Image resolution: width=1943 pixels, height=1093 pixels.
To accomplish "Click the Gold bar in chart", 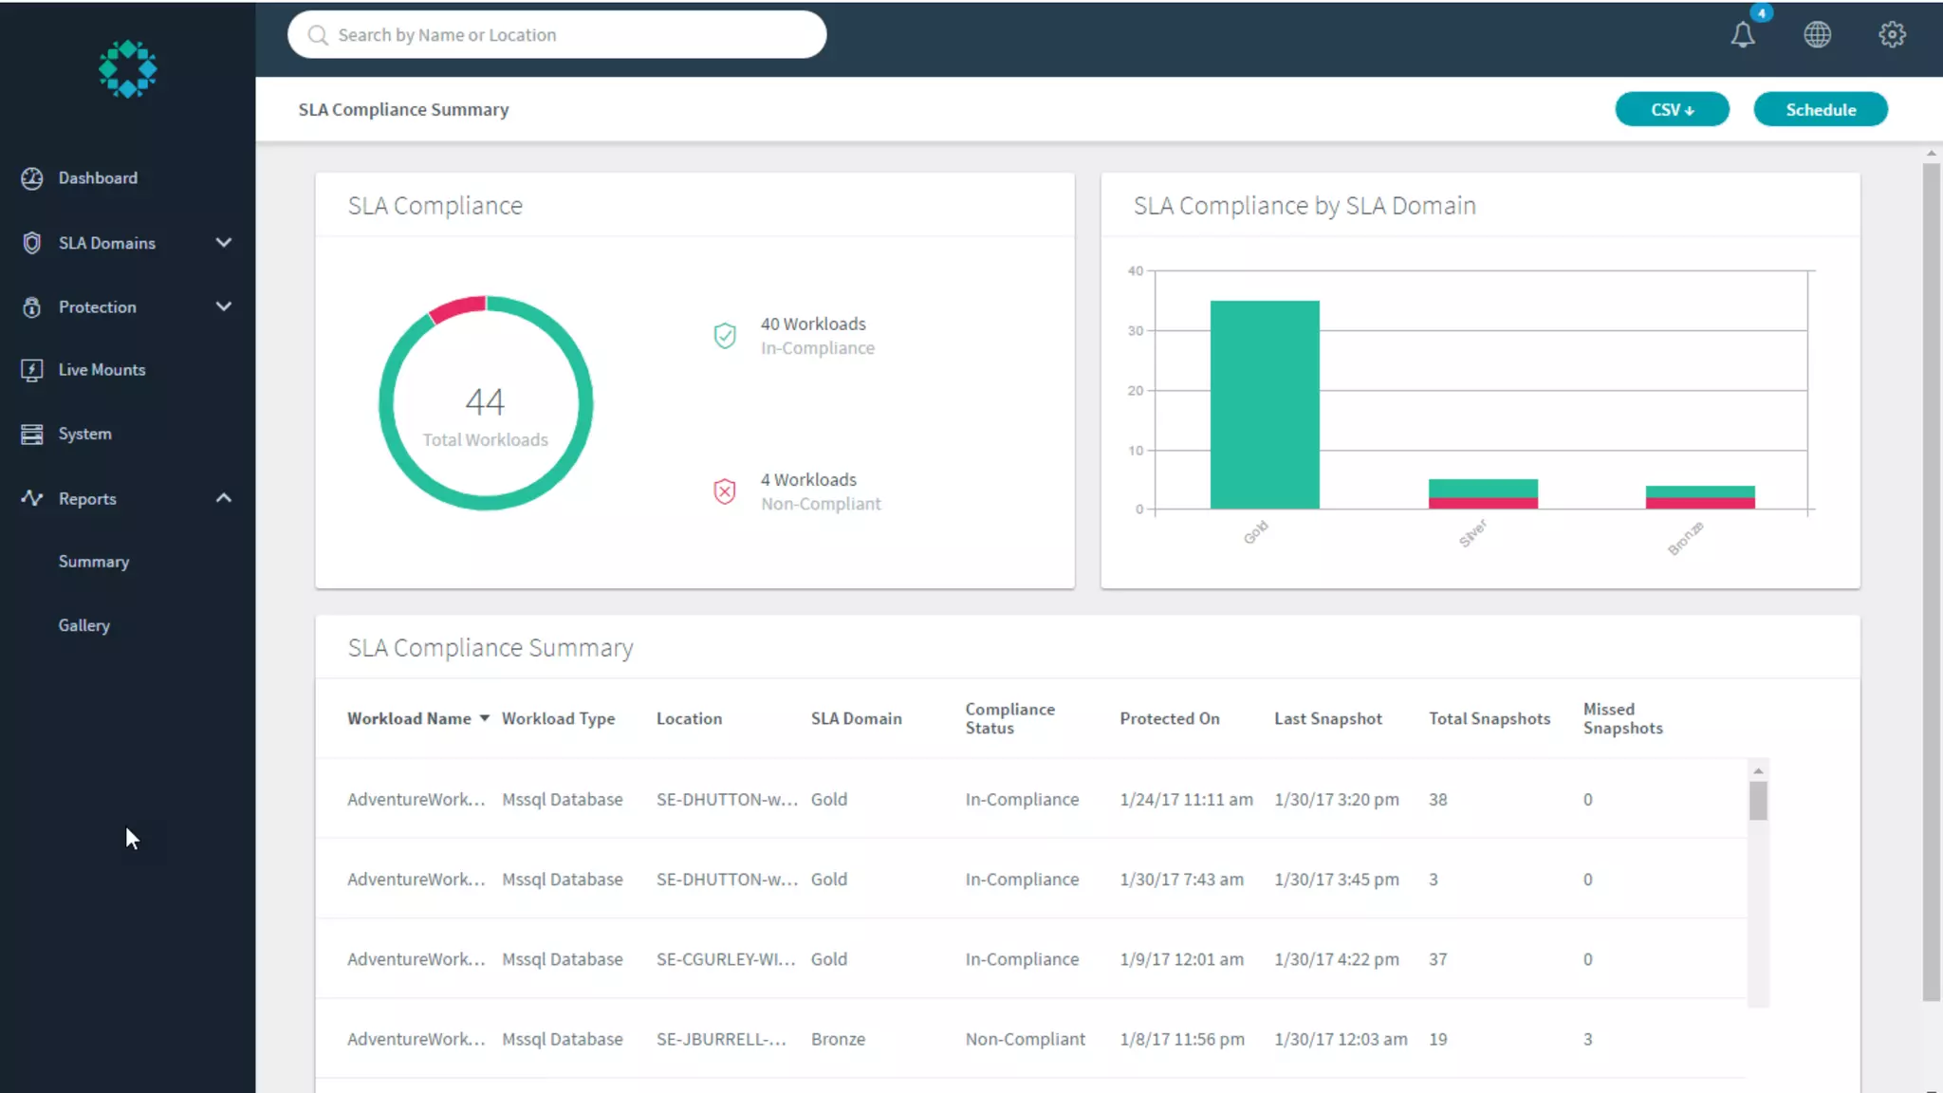I will [x=1264, y=405].
